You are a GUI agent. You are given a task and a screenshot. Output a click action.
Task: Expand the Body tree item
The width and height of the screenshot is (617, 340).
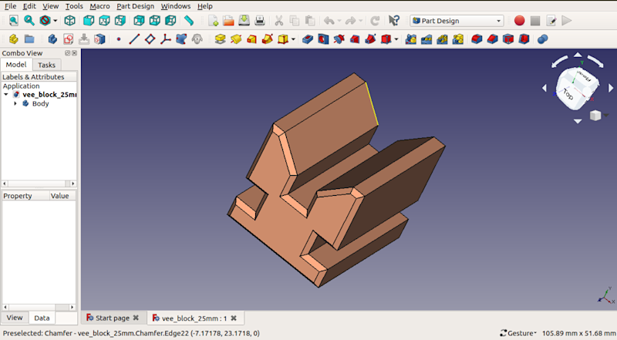click(x=15, y=103)
